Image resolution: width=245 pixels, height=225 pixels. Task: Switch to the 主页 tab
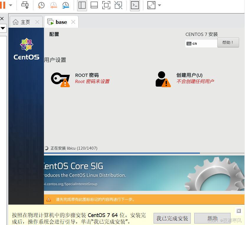[26, 22]
